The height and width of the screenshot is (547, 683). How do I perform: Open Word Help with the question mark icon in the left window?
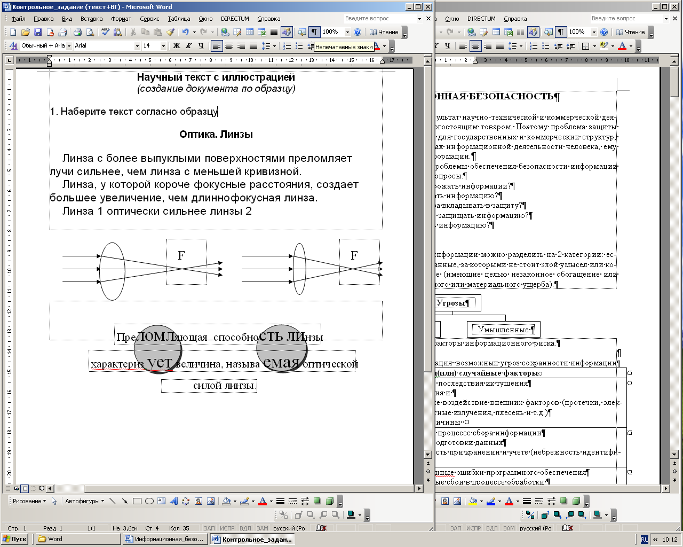tap(358, 32)
